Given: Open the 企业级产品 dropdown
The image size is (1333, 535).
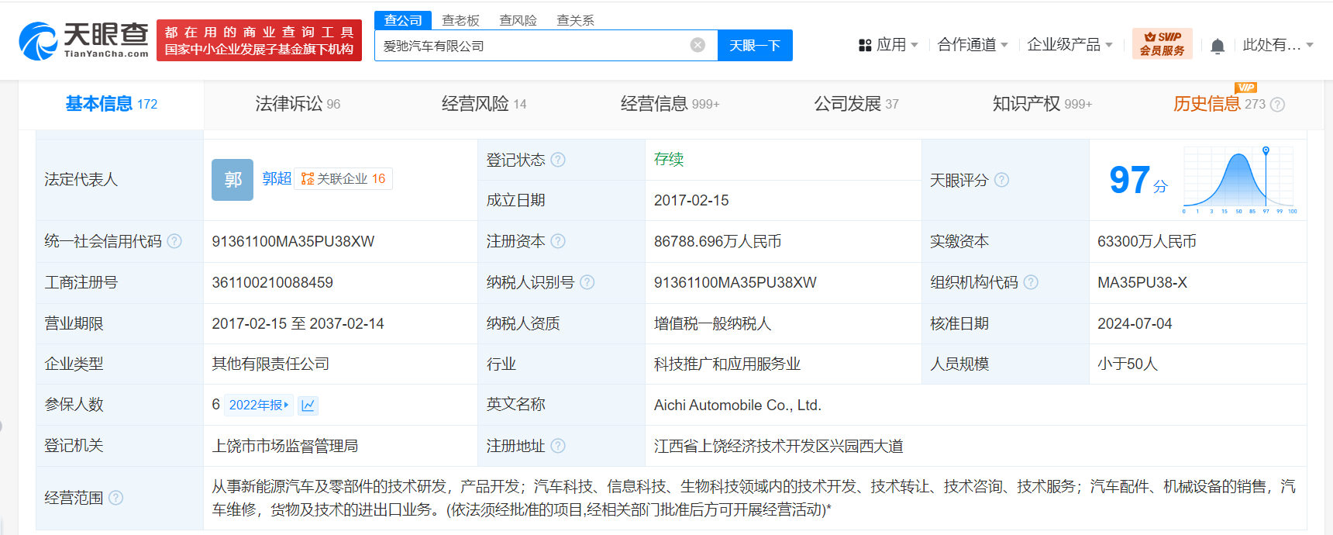Looking at the screenshot, I should [1069, 45].
